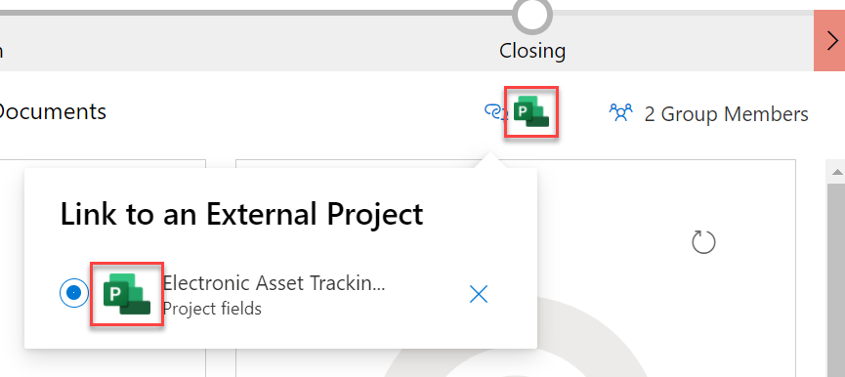Open the 2 Group Members link
This screenshot has height=377, width=845.
tap(727, 114)
